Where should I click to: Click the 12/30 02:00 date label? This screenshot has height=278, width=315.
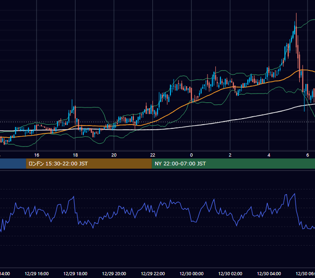[230, 273]
